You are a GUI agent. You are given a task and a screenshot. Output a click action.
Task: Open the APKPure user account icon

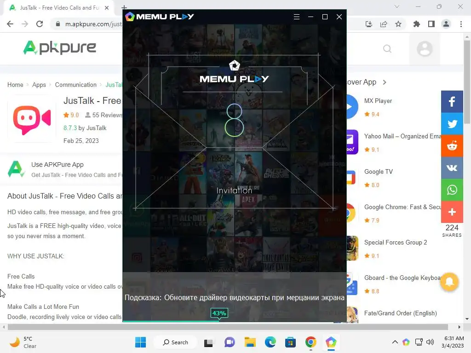click(x=425, y=49)
